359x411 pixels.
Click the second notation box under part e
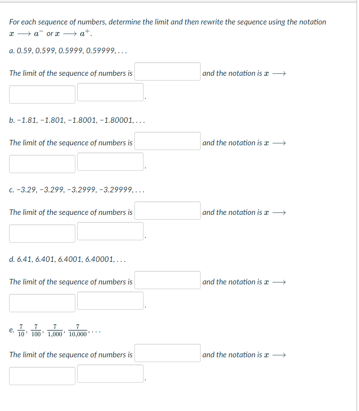pos(110,373)
